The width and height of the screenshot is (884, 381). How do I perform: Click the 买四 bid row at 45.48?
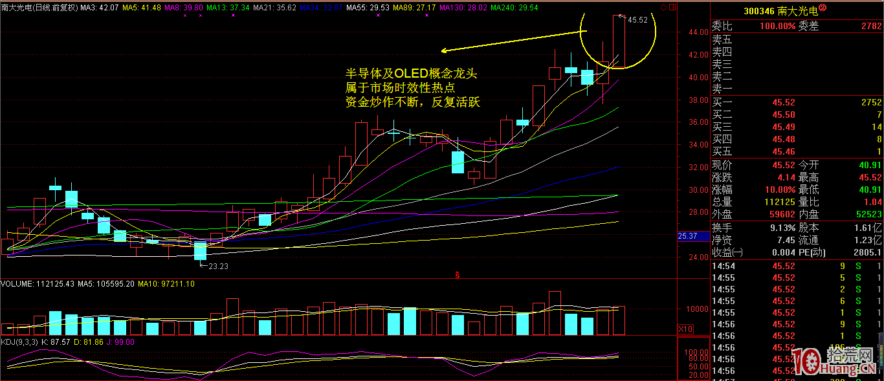[797, 139]
